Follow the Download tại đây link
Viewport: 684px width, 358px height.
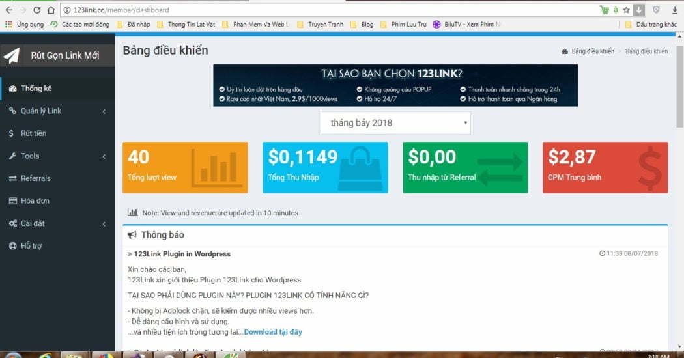(273, 332)
